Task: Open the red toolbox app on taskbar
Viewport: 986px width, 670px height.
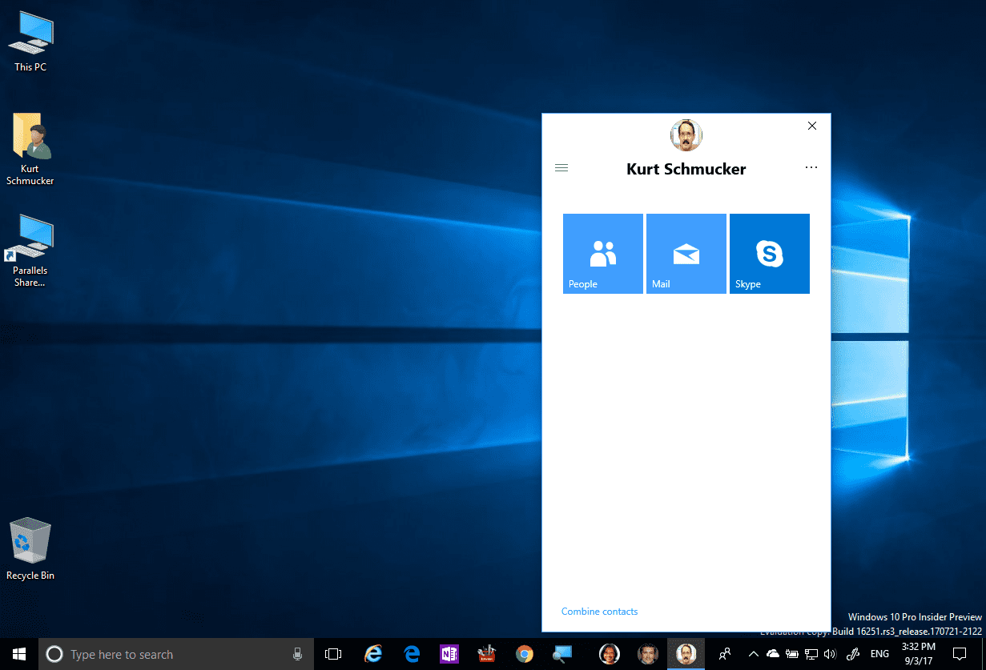Action: 487,654
